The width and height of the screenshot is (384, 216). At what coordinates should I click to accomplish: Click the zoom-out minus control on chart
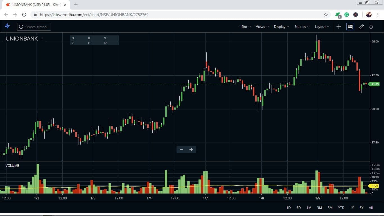(x=181, y=149)
